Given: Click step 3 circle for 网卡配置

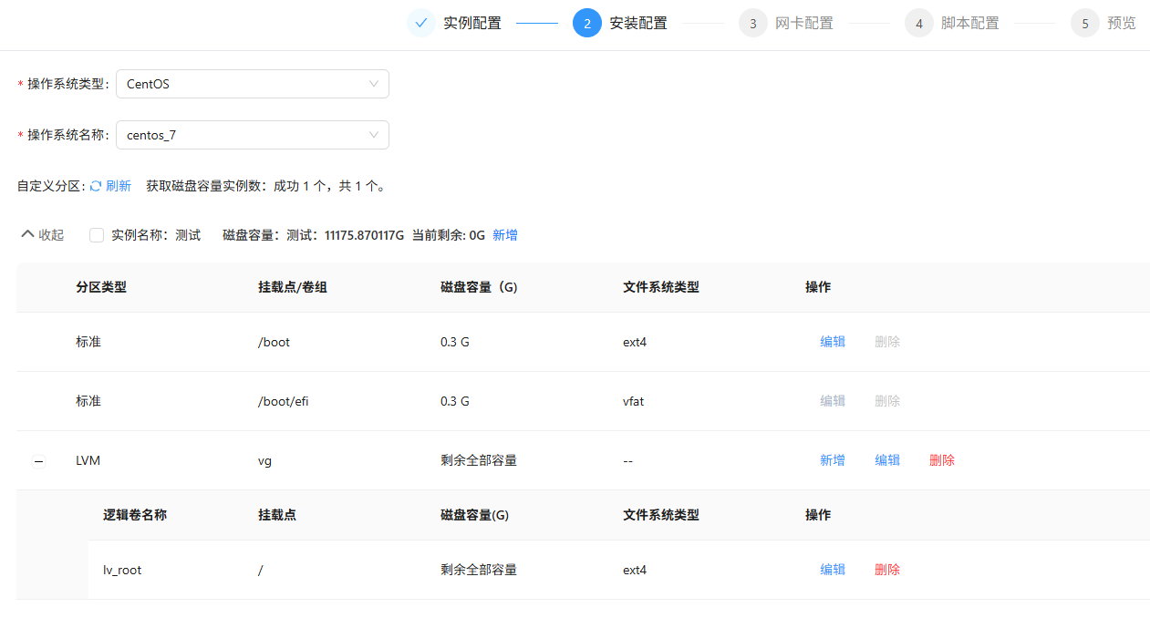Looking at the screenshot, I should coord(752,24).
